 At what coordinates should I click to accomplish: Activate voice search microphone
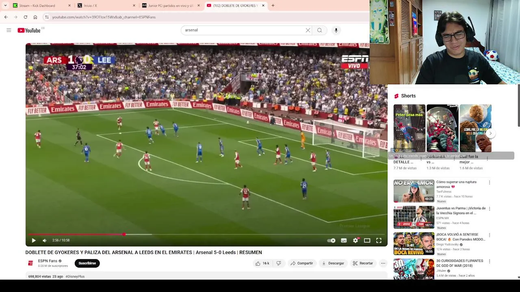336,30
